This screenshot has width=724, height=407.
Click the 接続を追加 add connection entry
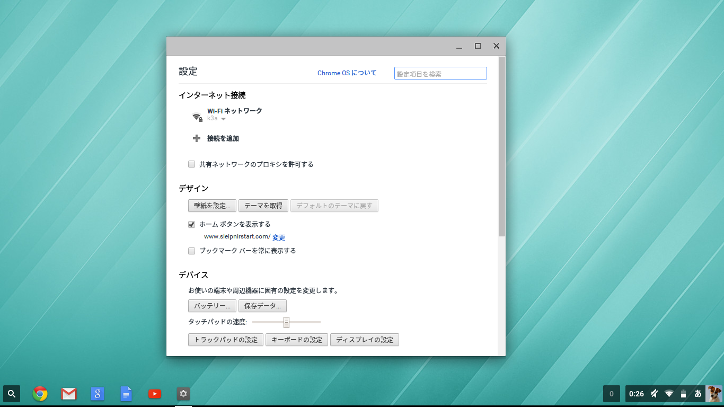(223, 138)
